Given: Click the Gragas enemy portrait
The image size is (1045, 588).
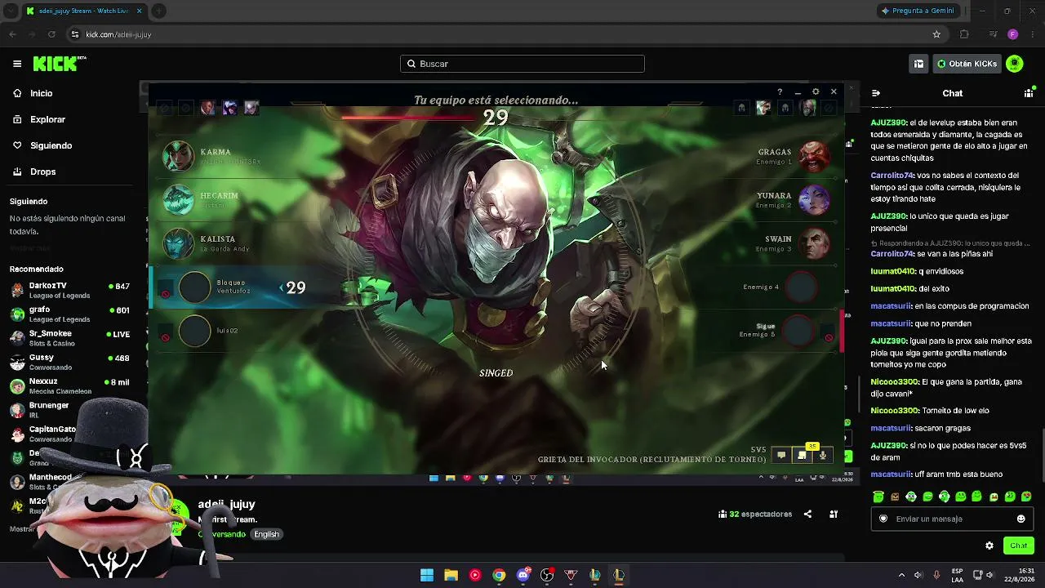Looking at the screenshot, I should pos(814,156).
